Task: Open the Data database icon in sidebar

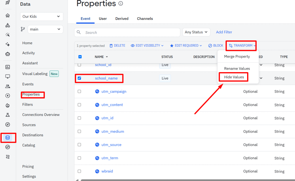Action: (x=8, y=138)
